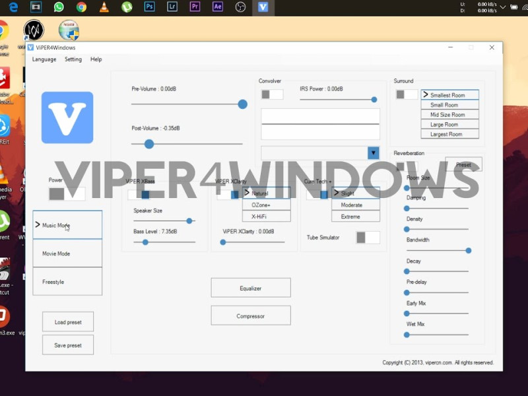The height and width of the screenshot is (396, 528).
Task: Click the large ViPER logo image
Action: point(67,117)
